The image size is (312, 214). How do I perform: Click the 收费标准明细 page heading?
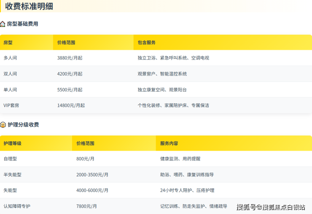[29, 6]
